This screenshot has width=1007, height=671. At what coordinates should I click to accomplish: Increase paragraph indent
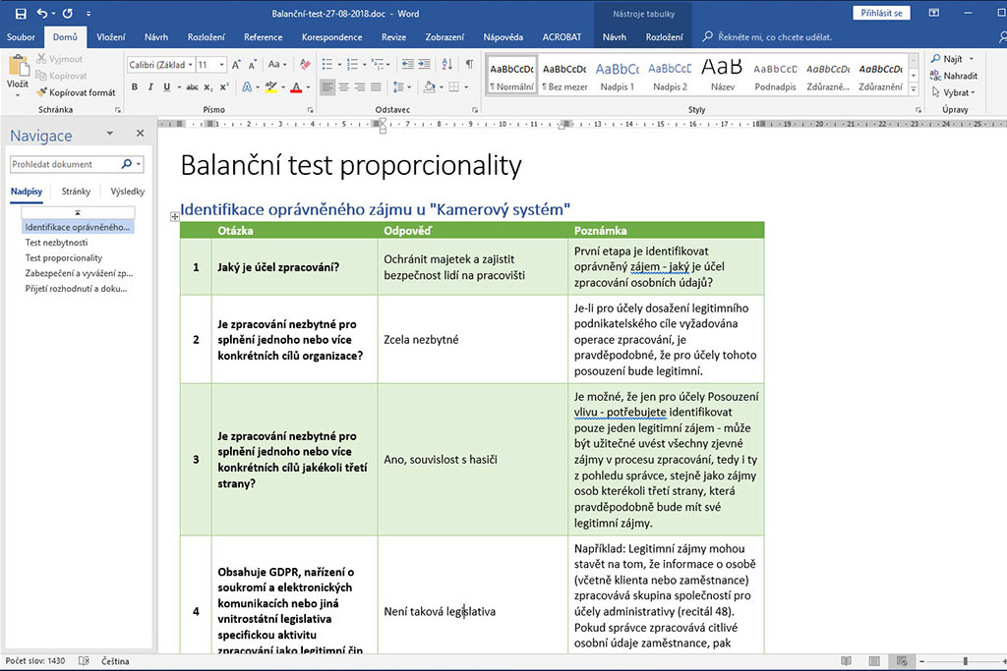(x=425, y=64)
